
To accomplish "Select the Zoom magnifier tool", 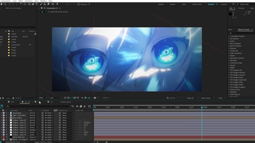I will tap(5, 4).
